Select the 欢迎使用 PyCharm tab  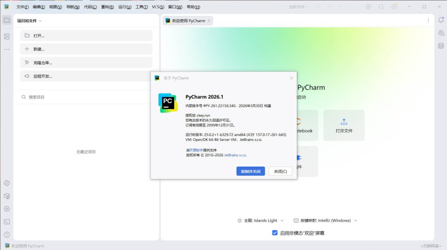click(188, 21)
